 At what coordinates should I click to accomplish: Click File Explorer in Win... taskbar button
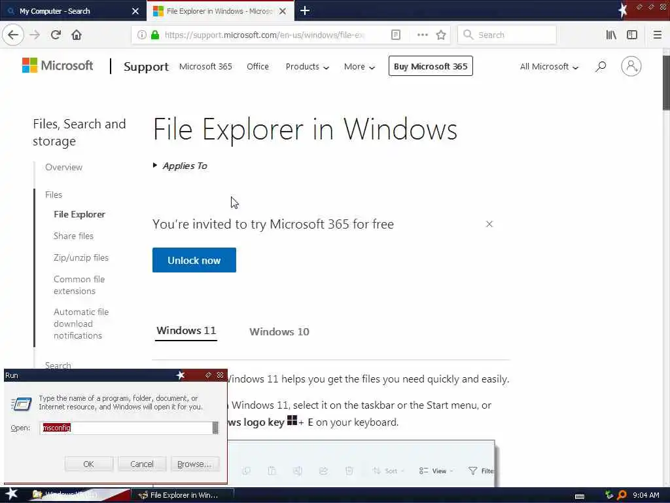coord(182,495)
